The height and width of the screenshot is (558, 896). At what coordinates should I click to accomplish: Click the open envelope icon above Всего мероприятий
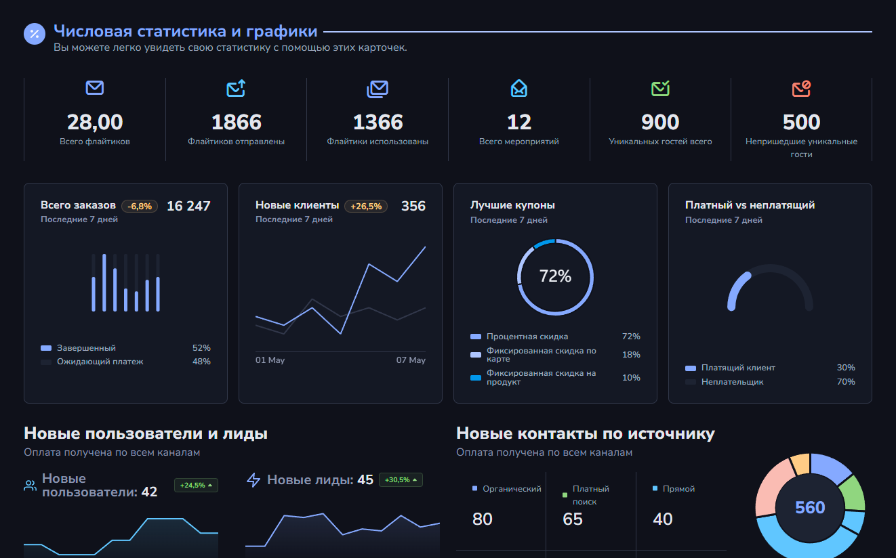coord(518,88)
